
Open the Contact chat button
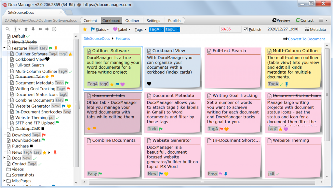coord(304,20)
